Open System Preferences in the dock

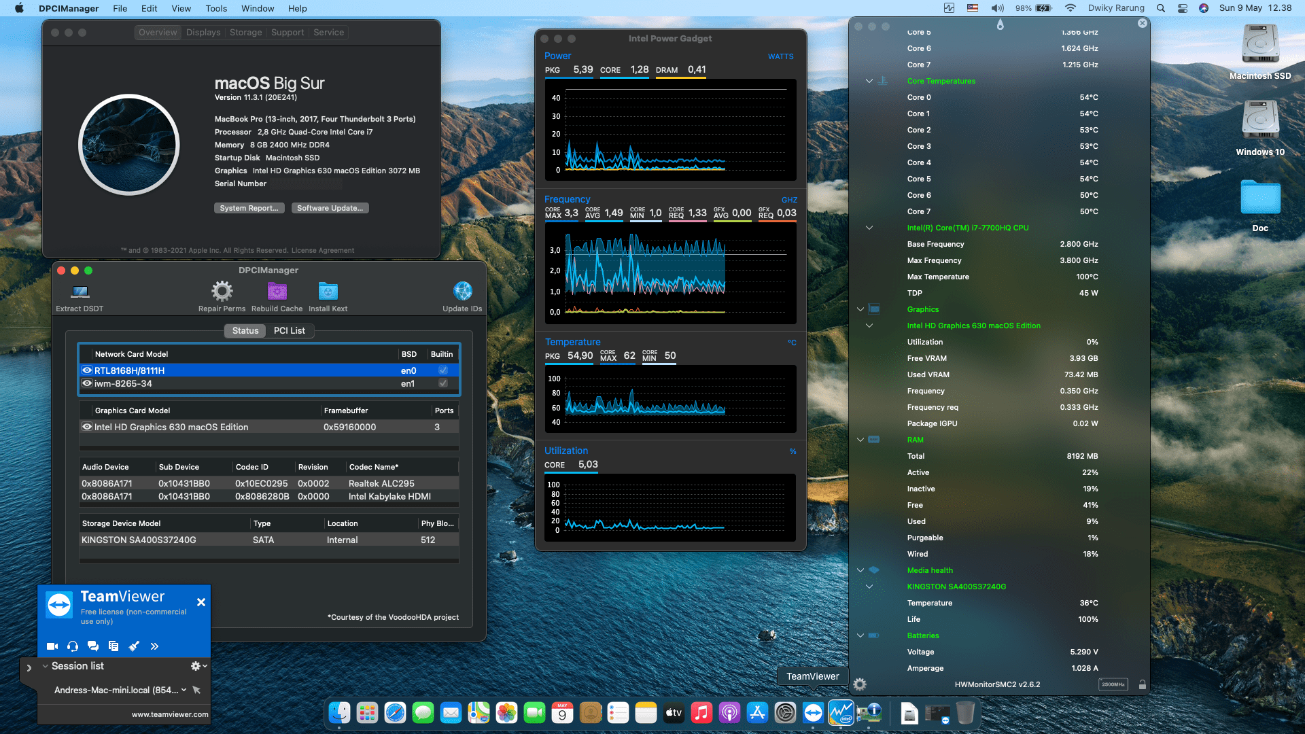[x=785, y=712]
